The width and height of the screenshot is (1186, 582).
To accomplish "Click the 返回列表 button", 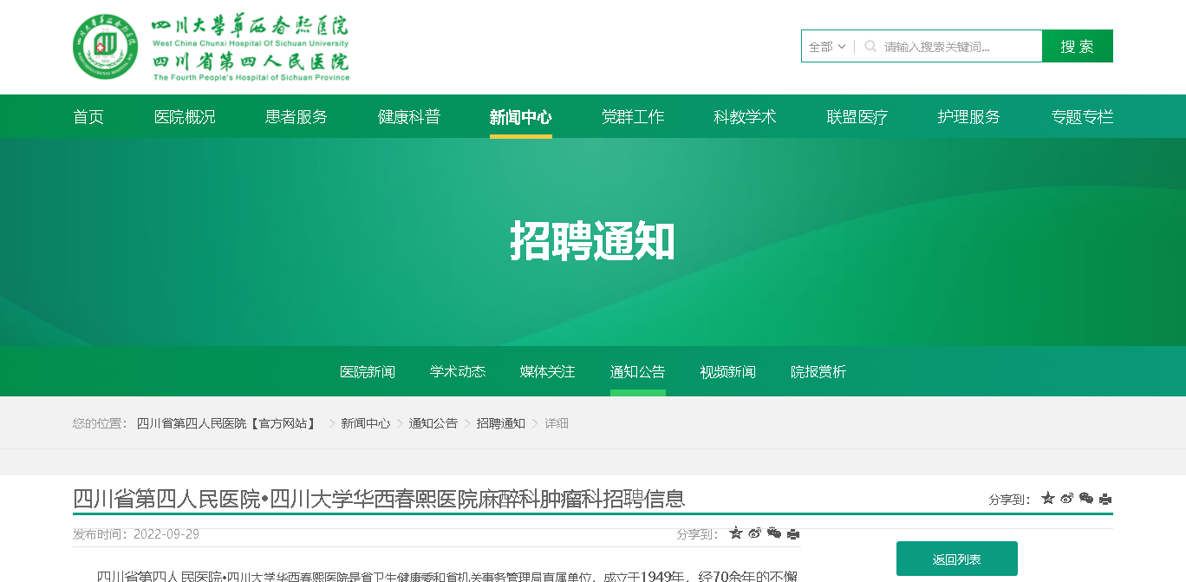I will click(956, 559).
